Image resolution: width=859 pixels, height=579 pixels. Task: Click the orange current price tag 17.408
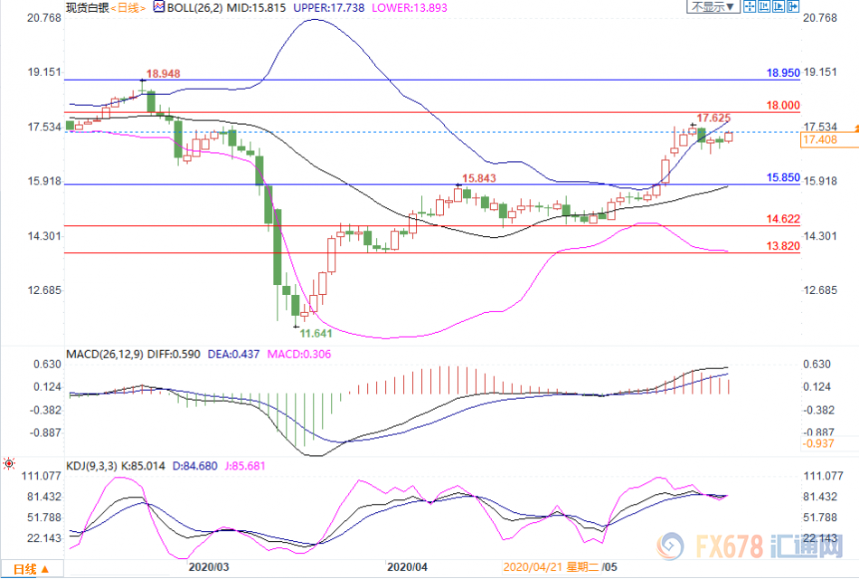coord(819,140)
